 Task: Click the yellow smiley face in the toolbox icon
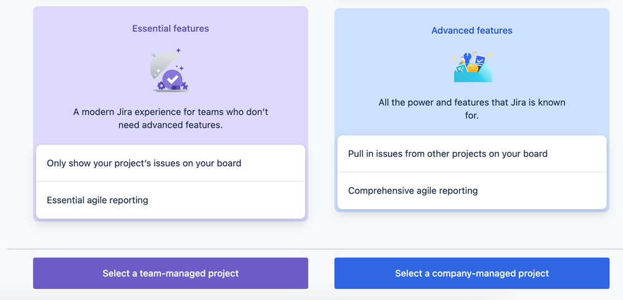click(x=473, y=68)
